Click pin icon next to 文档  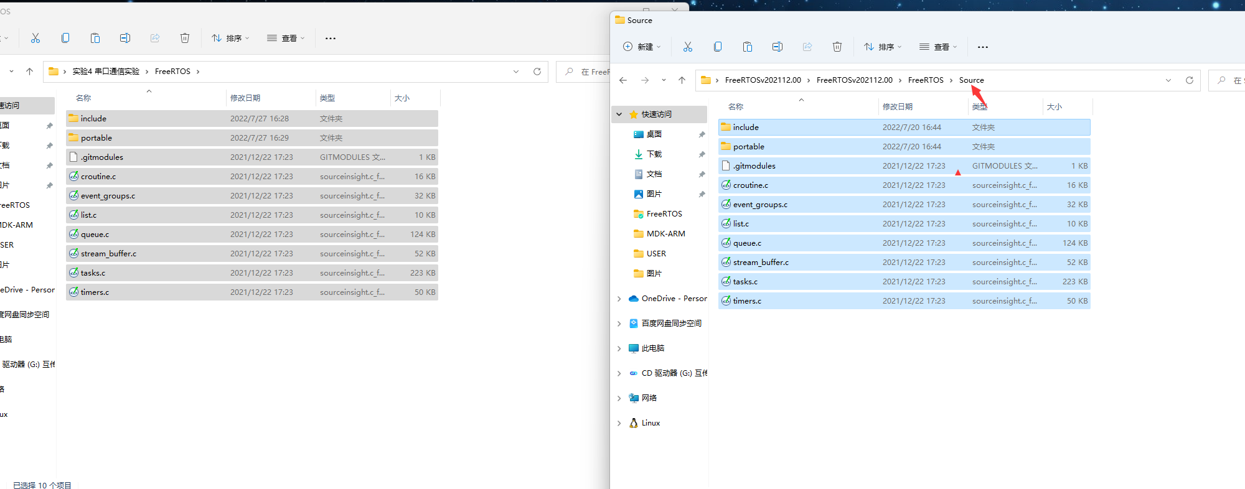pos(702,174)
